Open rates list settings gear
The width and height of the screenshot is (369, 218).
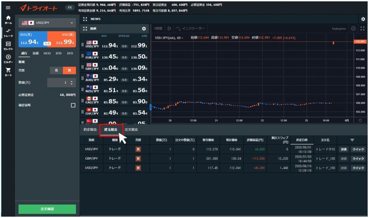[144, 29]
